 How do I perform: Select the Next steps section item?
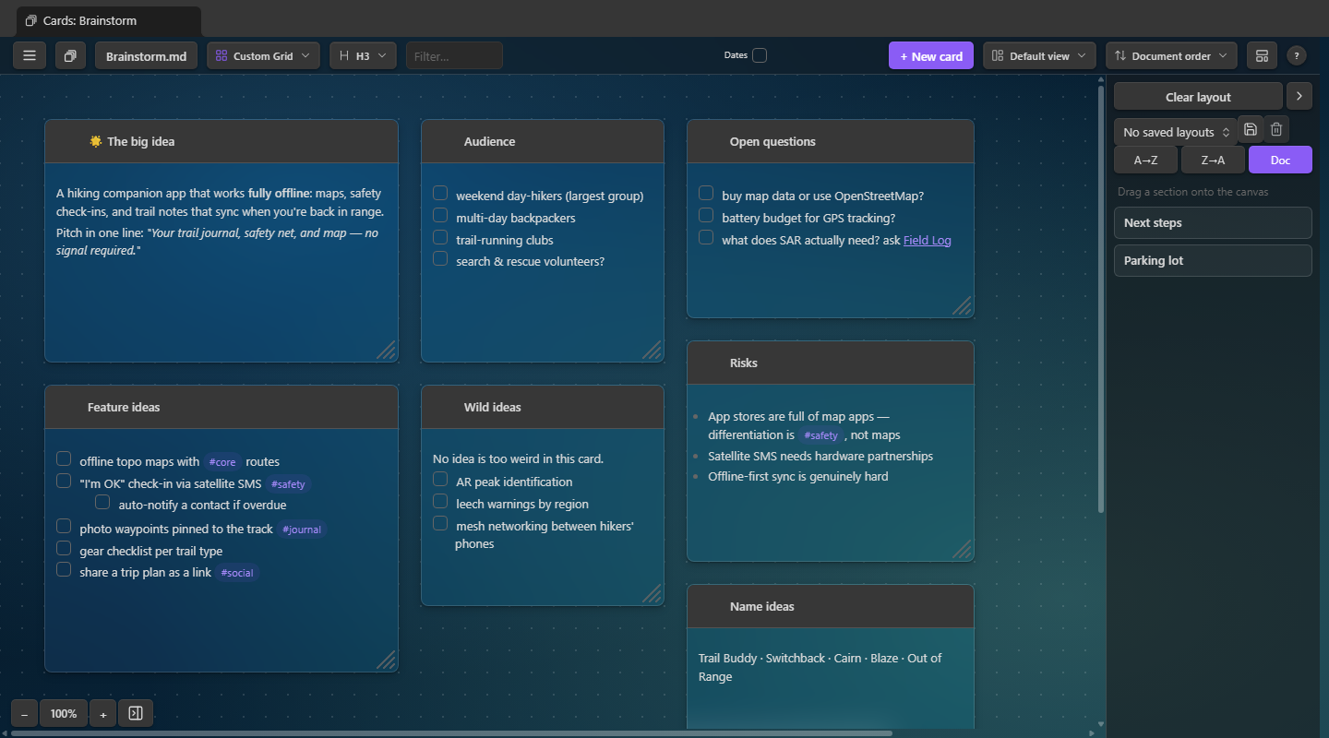[1213, 222]
